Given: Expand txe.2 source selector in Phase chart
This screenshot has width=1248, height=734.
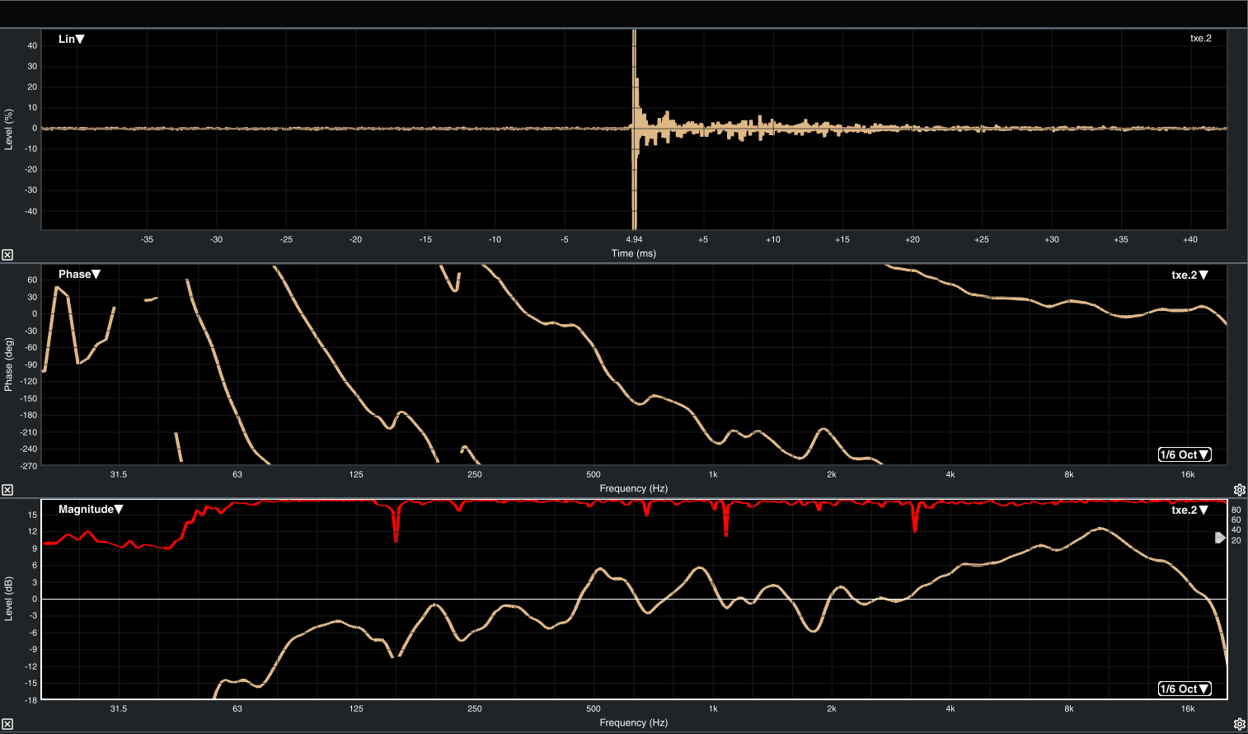Looking at the screenshot, I should pos(1189,275).
